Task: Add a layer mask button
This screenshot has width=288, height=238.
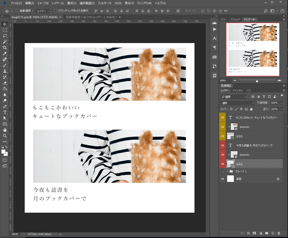Action: (x=254, y=233)
